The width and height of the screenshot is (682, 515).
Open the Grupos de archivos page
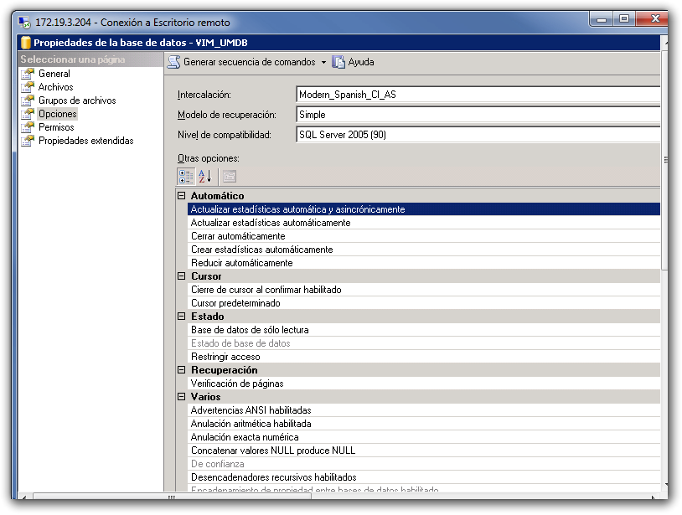[x=77, y=100]
